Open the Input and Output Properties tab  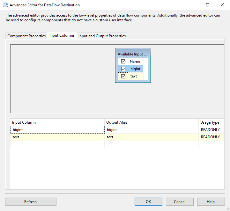[102, 36]
